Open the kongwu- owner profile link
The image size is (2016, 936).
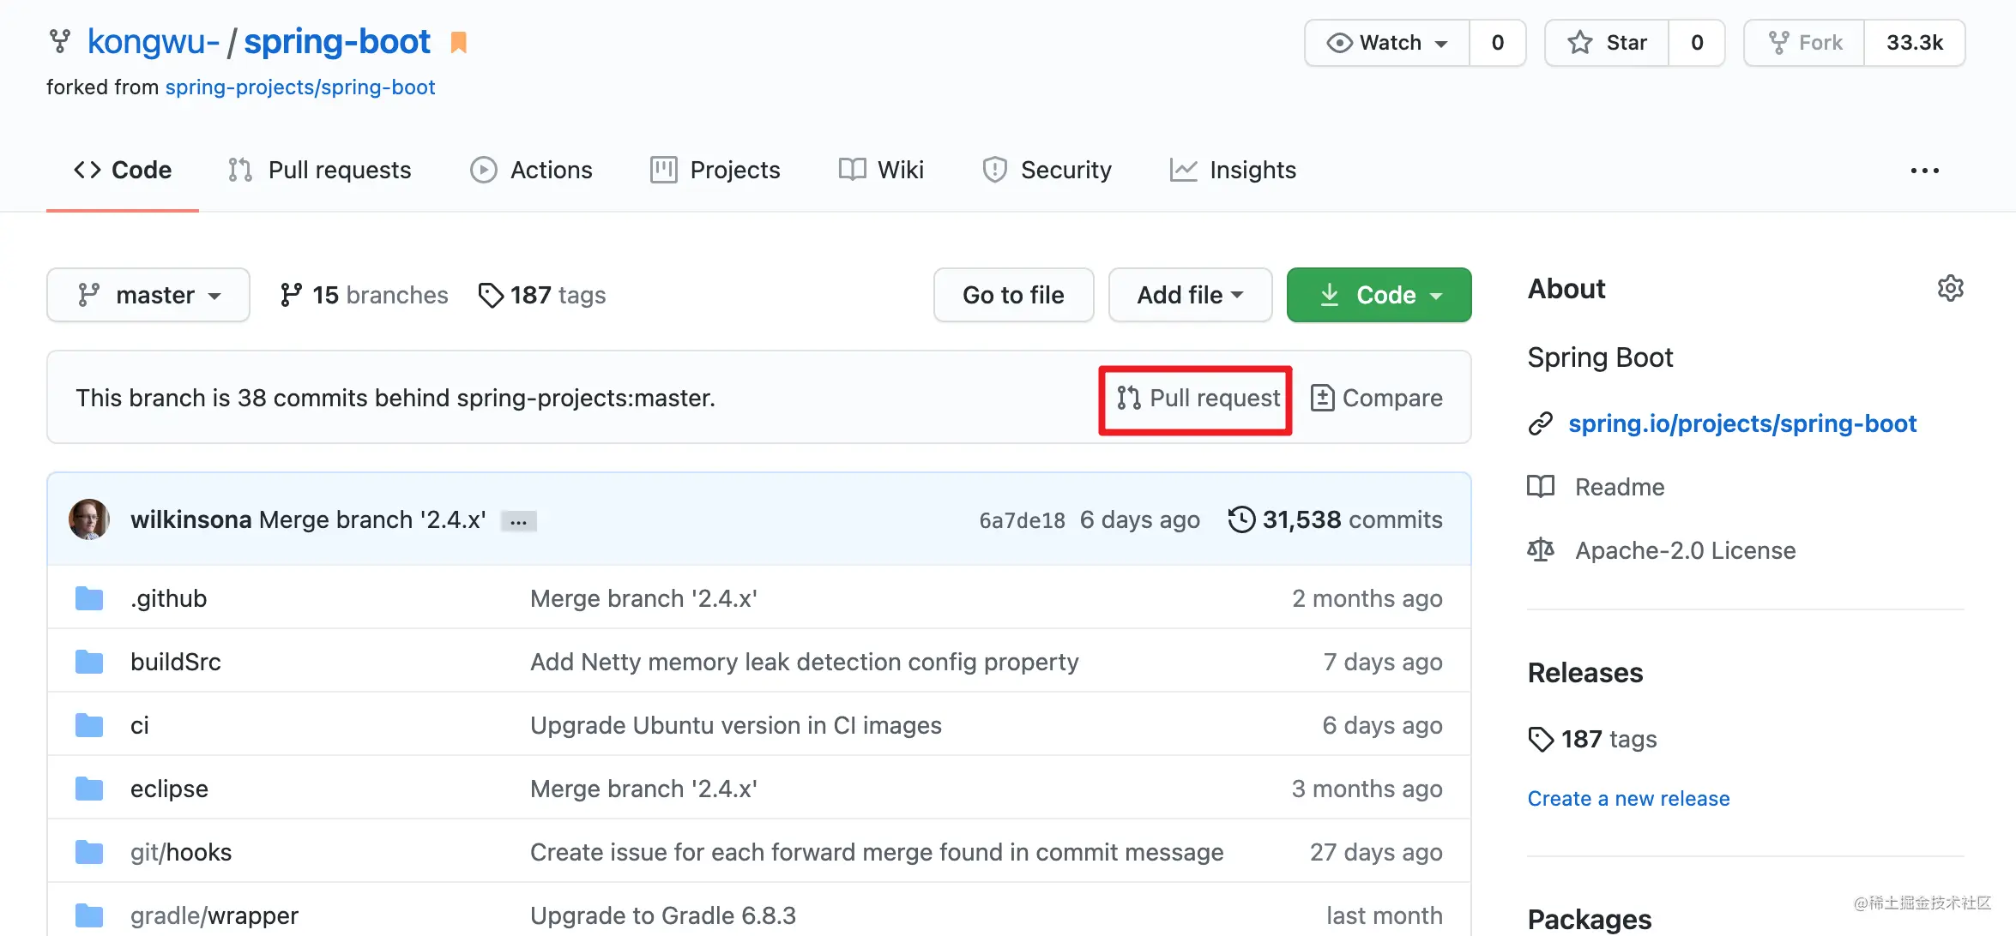click(154, 42)
